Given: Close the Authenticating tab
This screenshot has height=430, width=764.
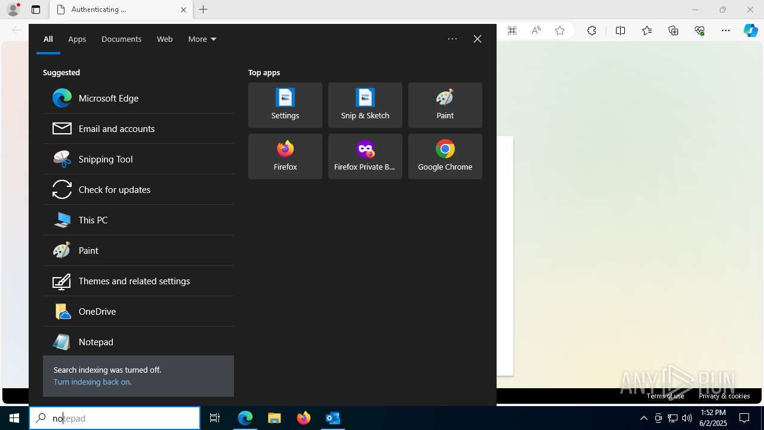Looking at the screenshot, I should tap(183, 10).
